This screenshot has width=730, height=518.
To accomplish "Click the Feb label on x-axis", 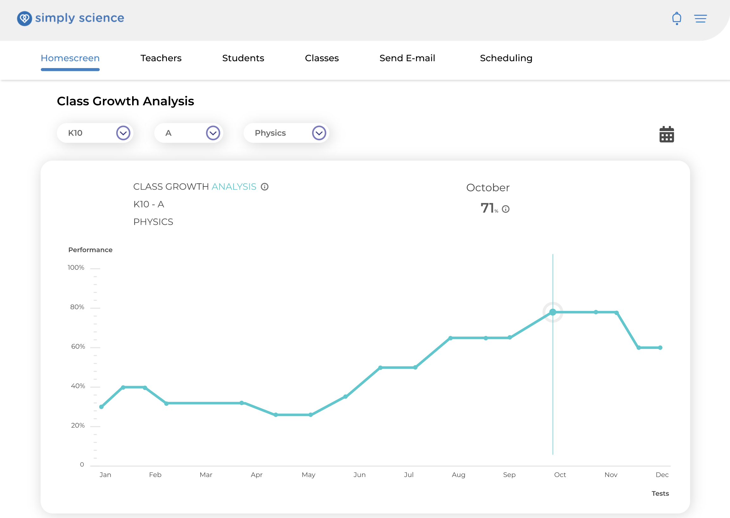I will click(155, 475).
